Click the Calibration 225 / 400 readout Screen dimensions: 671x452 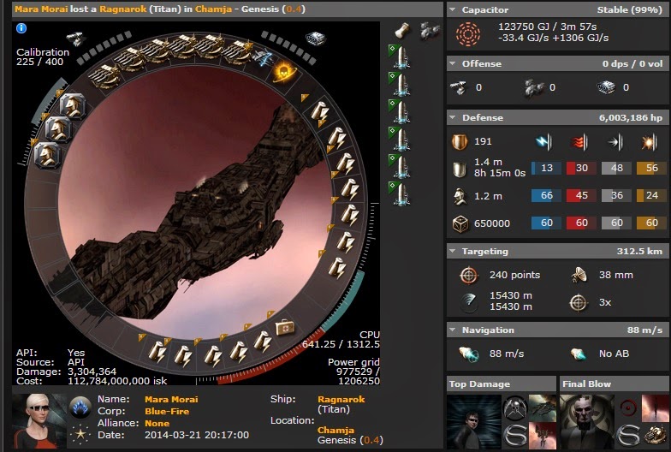click(43, 56)
